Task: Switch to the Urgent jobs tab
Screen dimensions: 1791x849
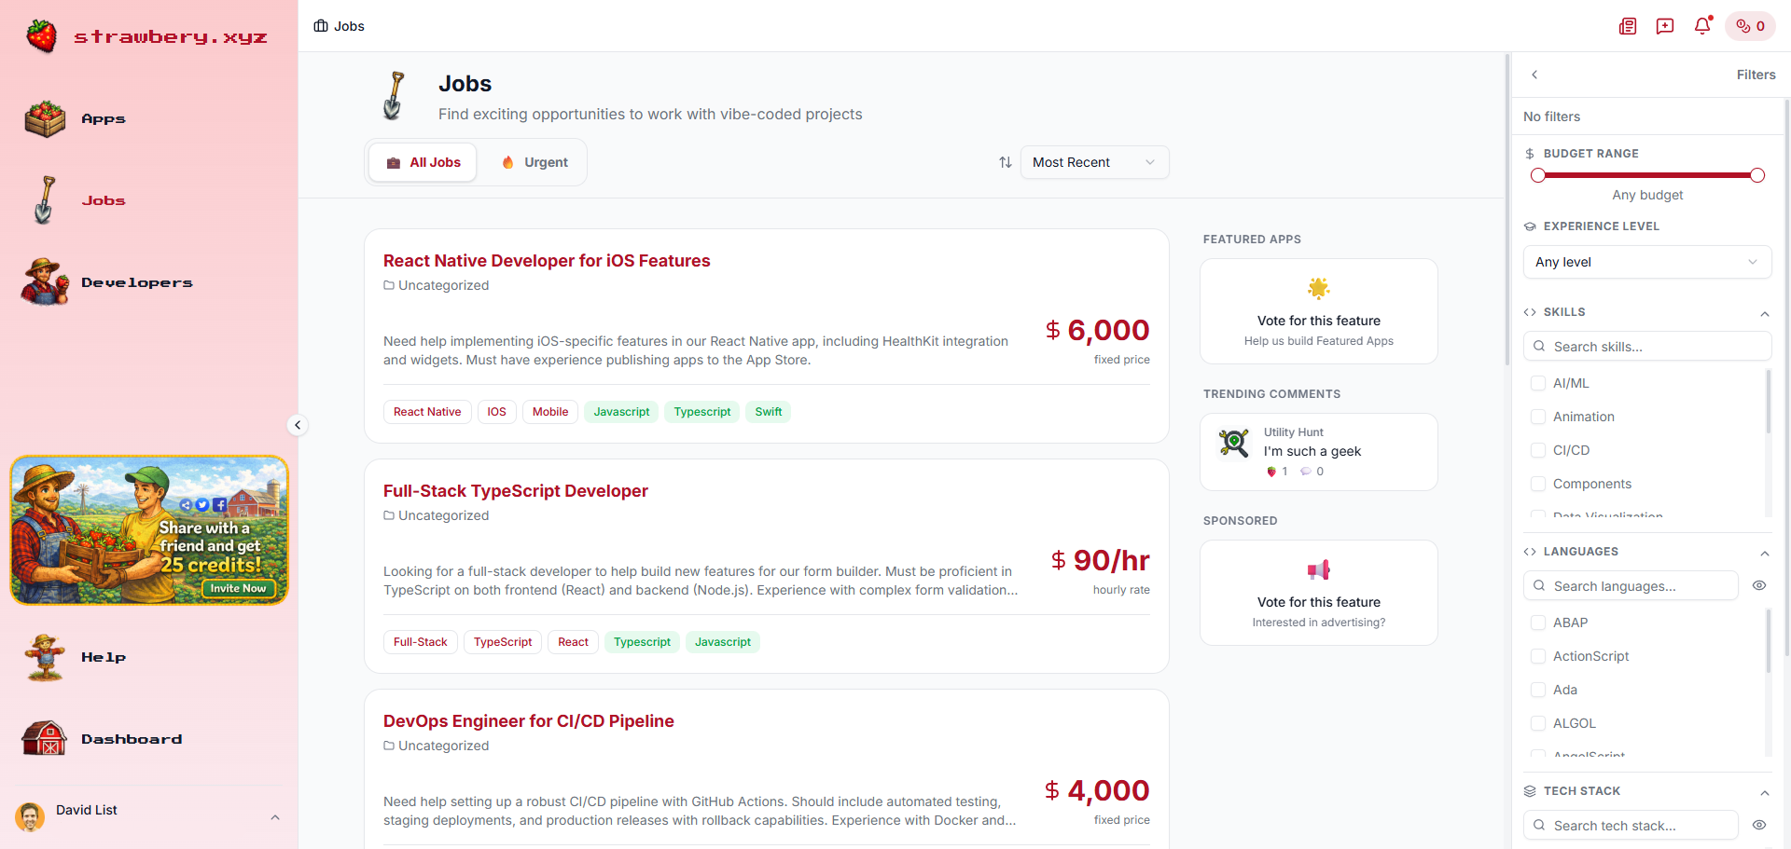Action: click(x=534, y=162)
